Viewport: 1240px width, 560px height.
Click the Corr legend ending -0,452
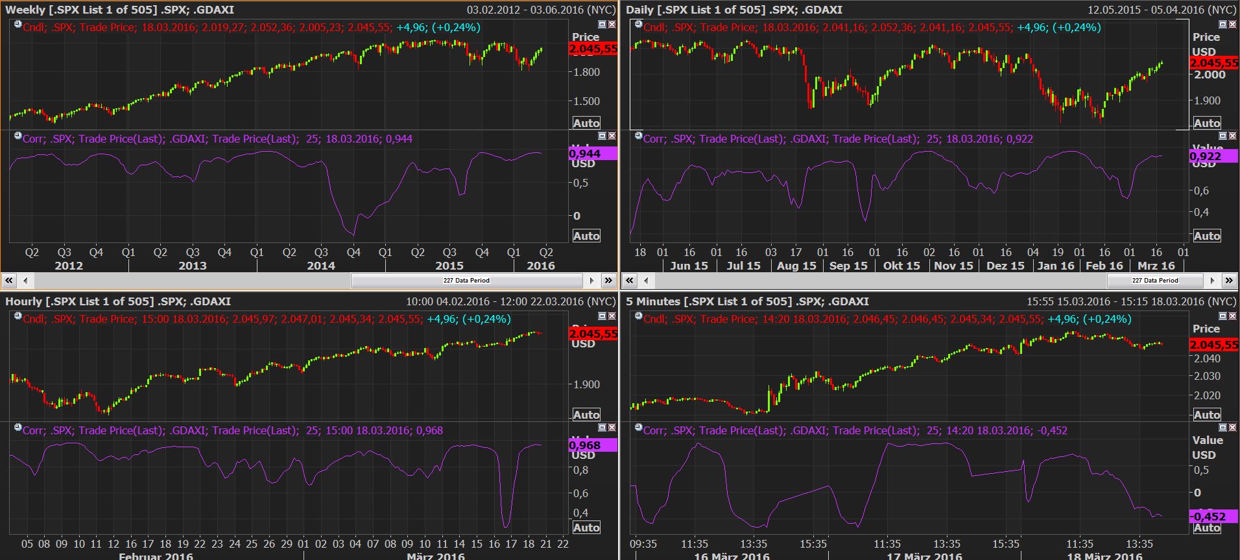coord(855,430)
